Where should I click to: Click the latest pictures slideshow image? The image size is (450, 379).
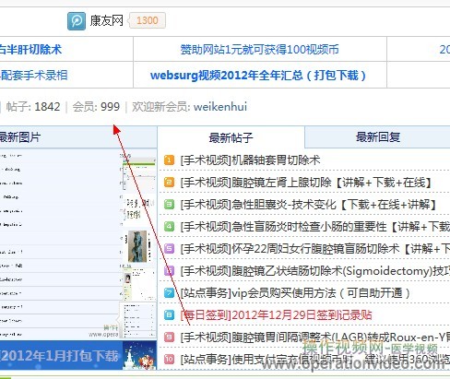(59, 244)
